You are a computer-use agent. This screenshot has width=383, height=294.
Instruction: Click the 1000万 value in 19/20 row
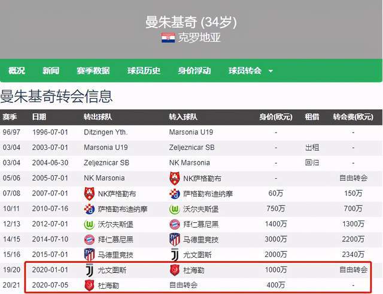pos(276,270)
